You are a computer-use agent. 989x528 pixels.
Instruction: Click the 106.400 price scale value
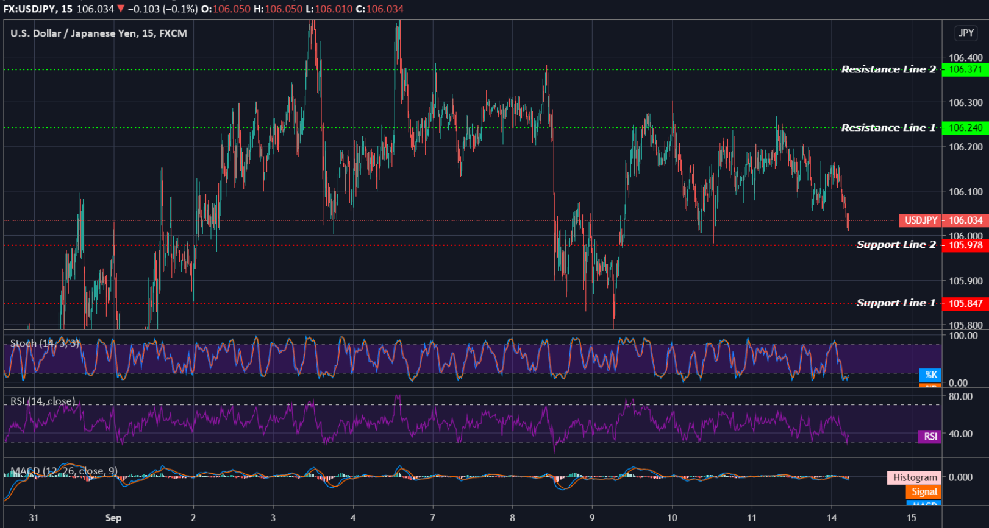point(966,58)
